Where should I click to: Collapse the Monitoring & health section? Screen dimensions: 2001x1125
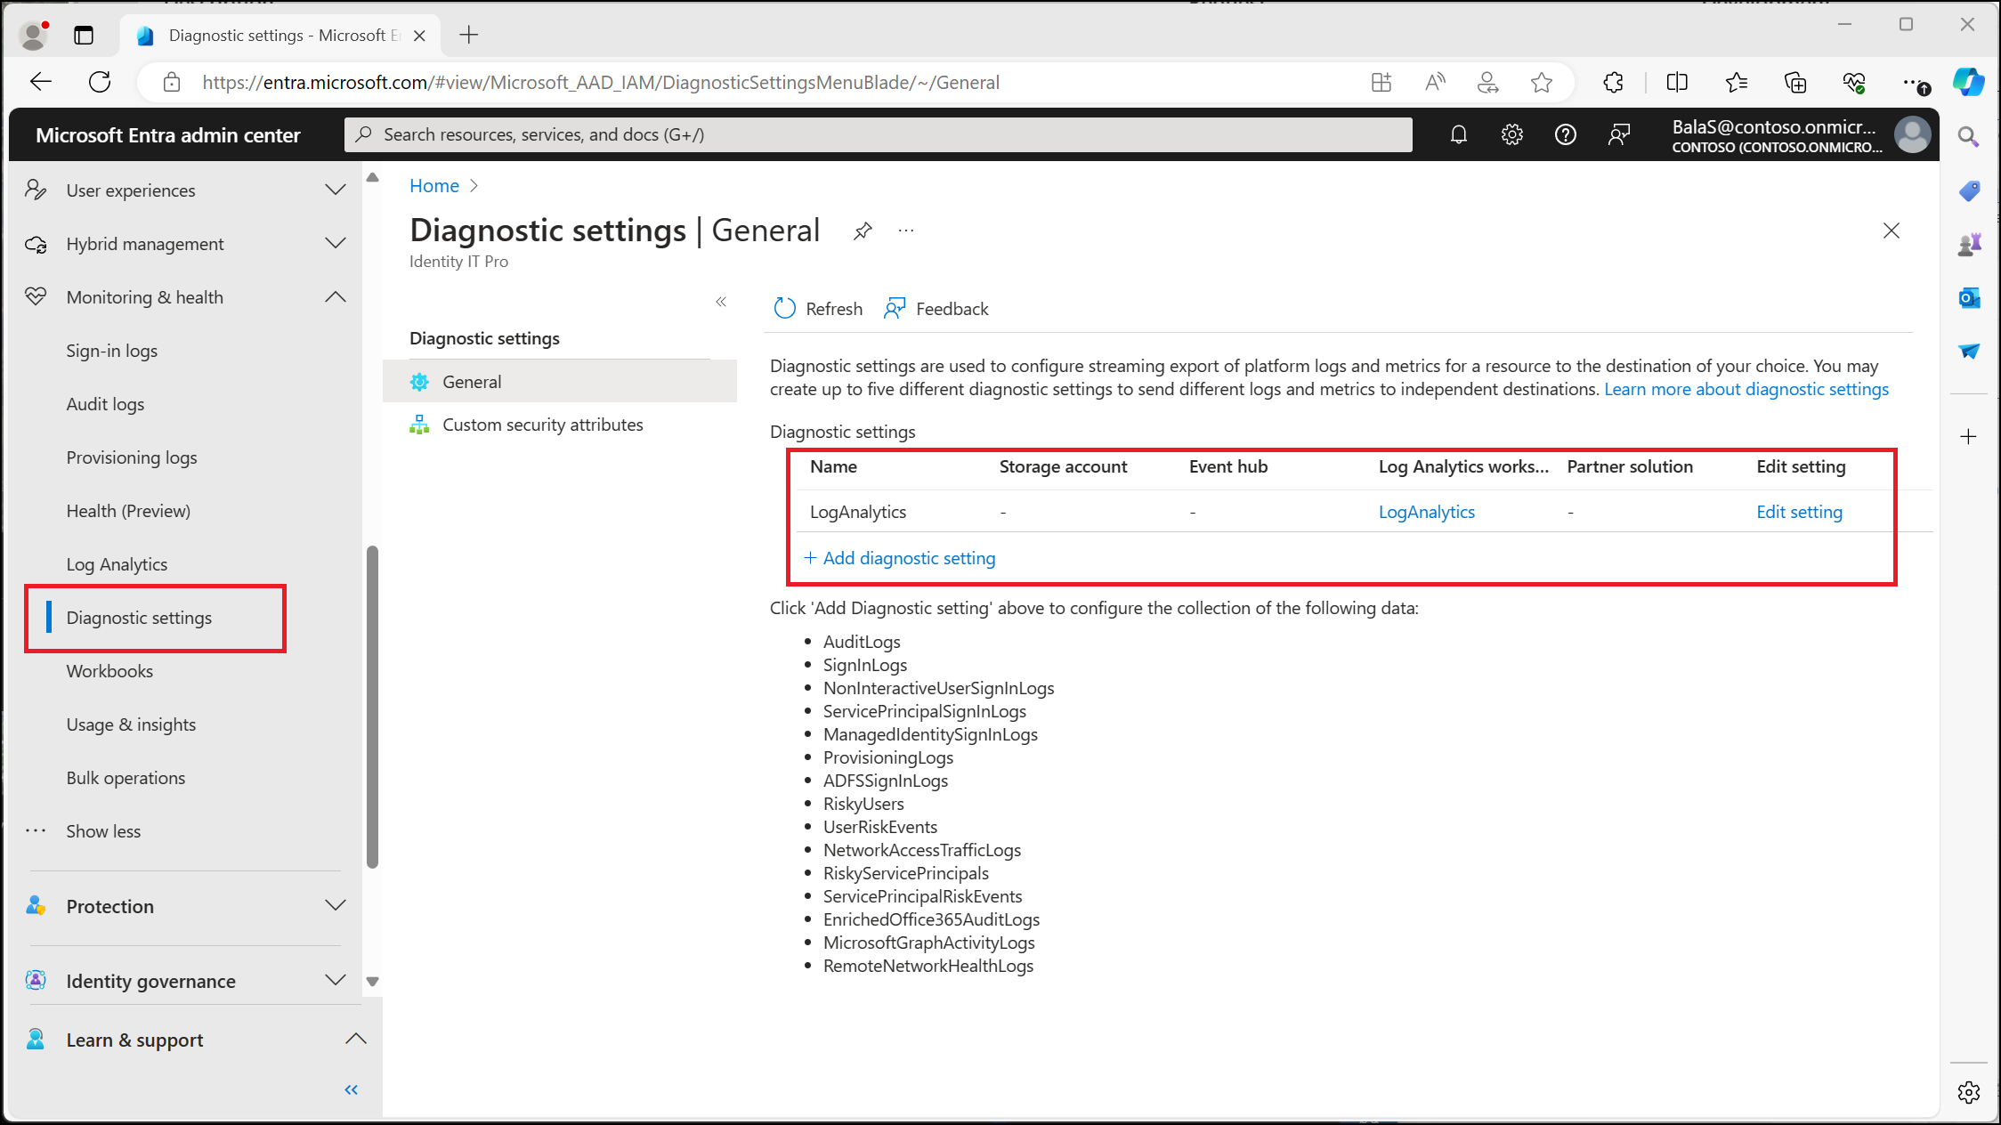[x=336, y=297]
